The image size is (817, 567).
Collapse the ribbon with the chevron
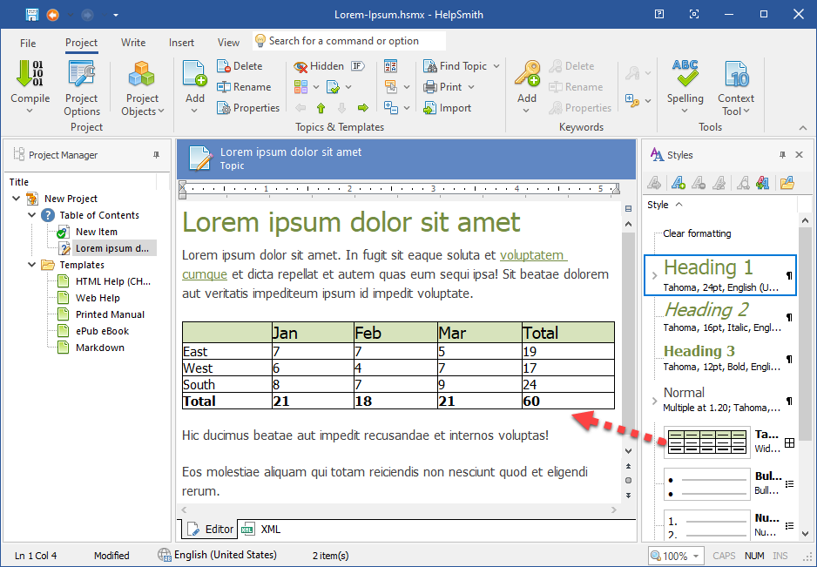click(803, 128)
